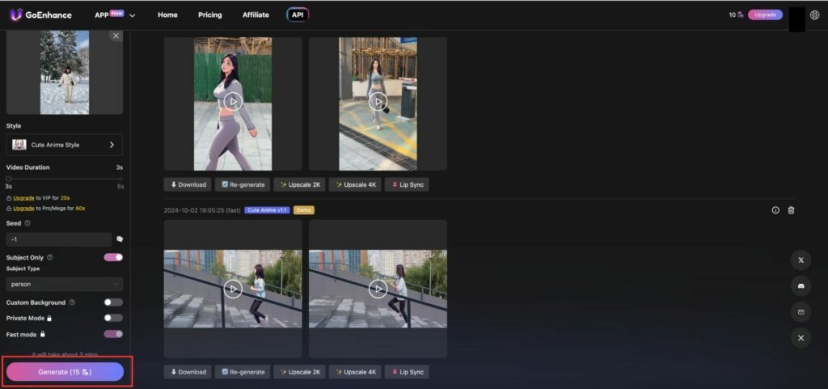Viewport: 828px width, 389px height.
Task: Toggle the Subject Only switch
Action: coord(113,257)
